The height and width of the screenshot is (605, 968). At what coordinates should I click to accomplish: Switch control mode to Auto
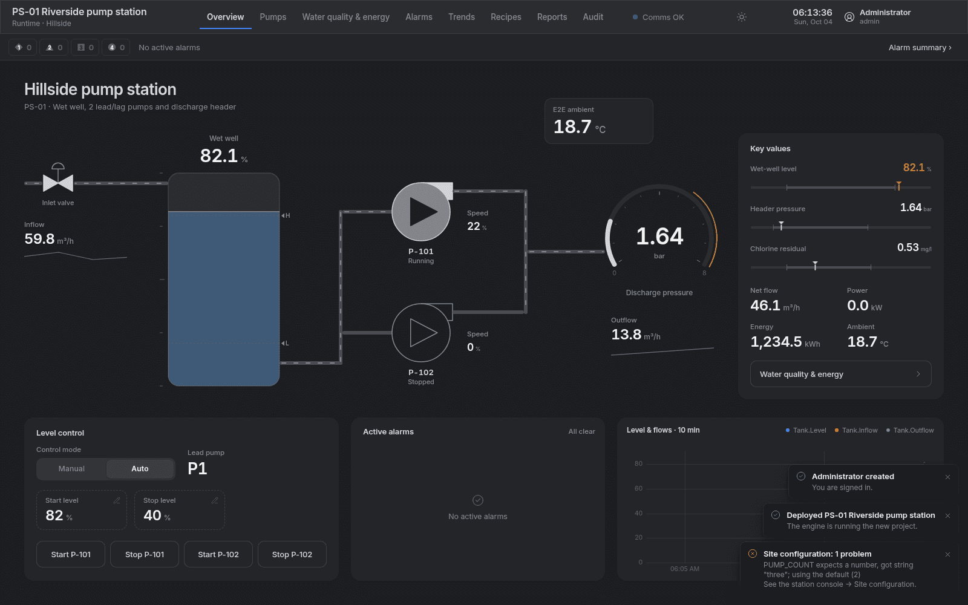pos(140,469)
